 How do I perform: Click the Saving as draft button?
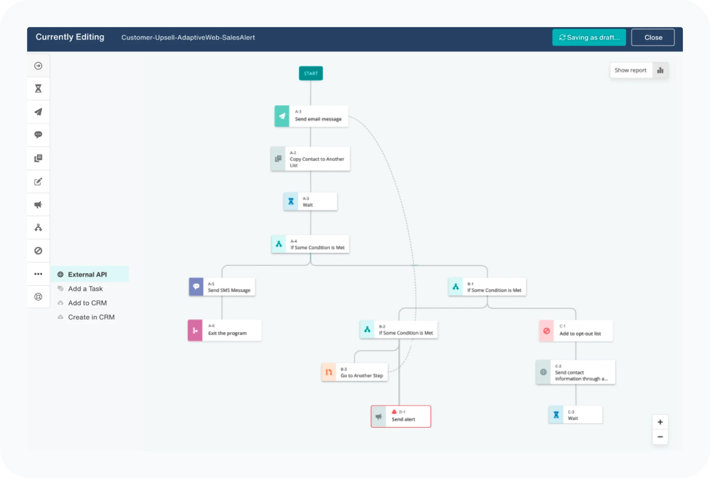[x=589, y=37]
